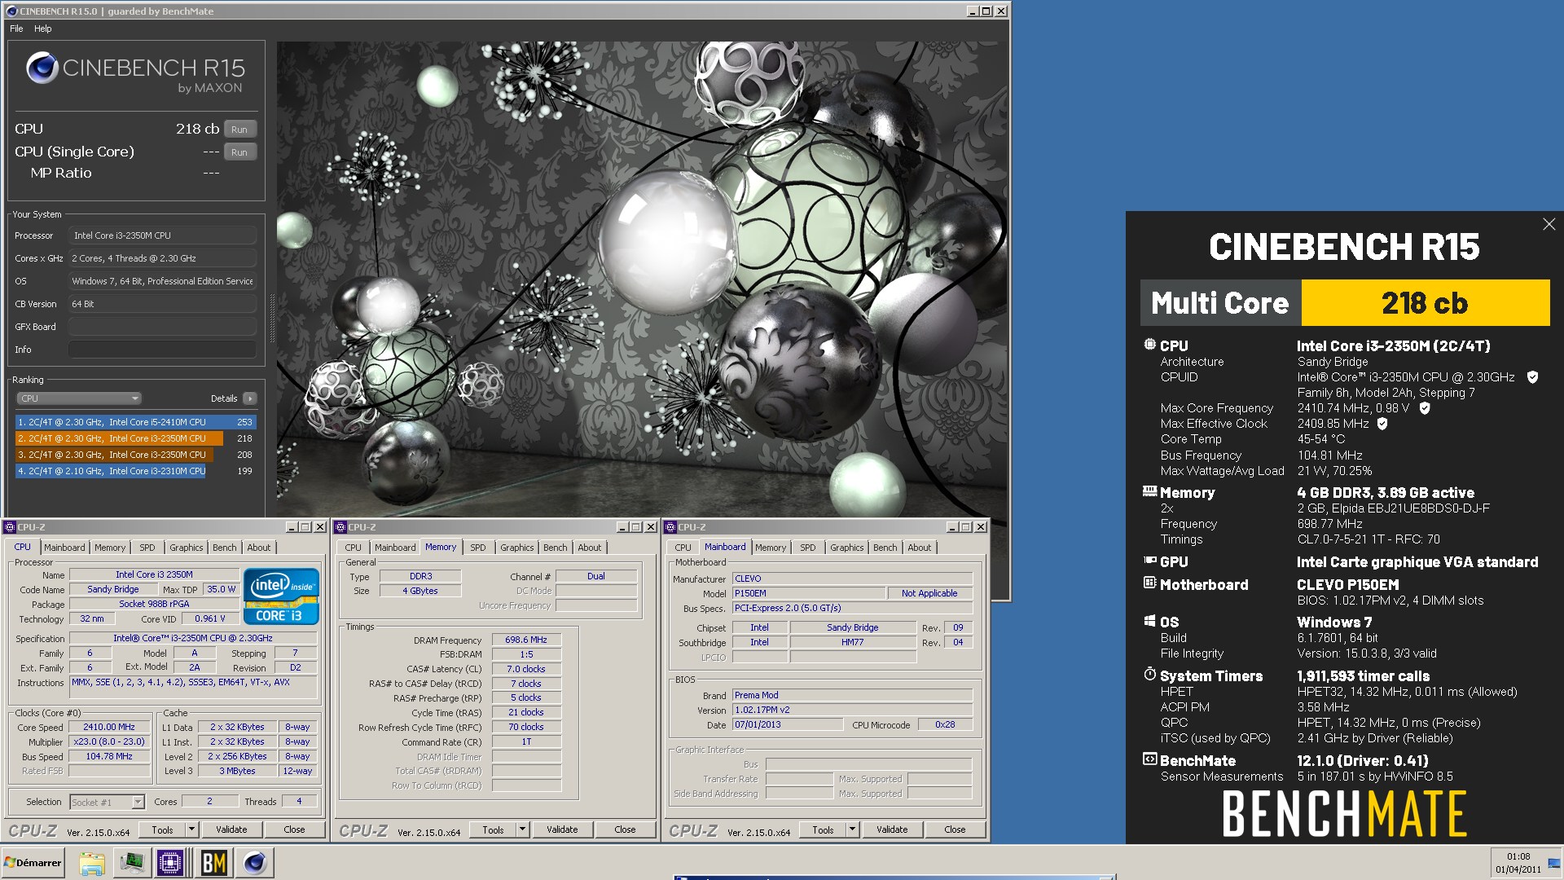1564x880 pixels.
Task: Click title bar icon of the left CPU-Z window
Action: point(11,527)
